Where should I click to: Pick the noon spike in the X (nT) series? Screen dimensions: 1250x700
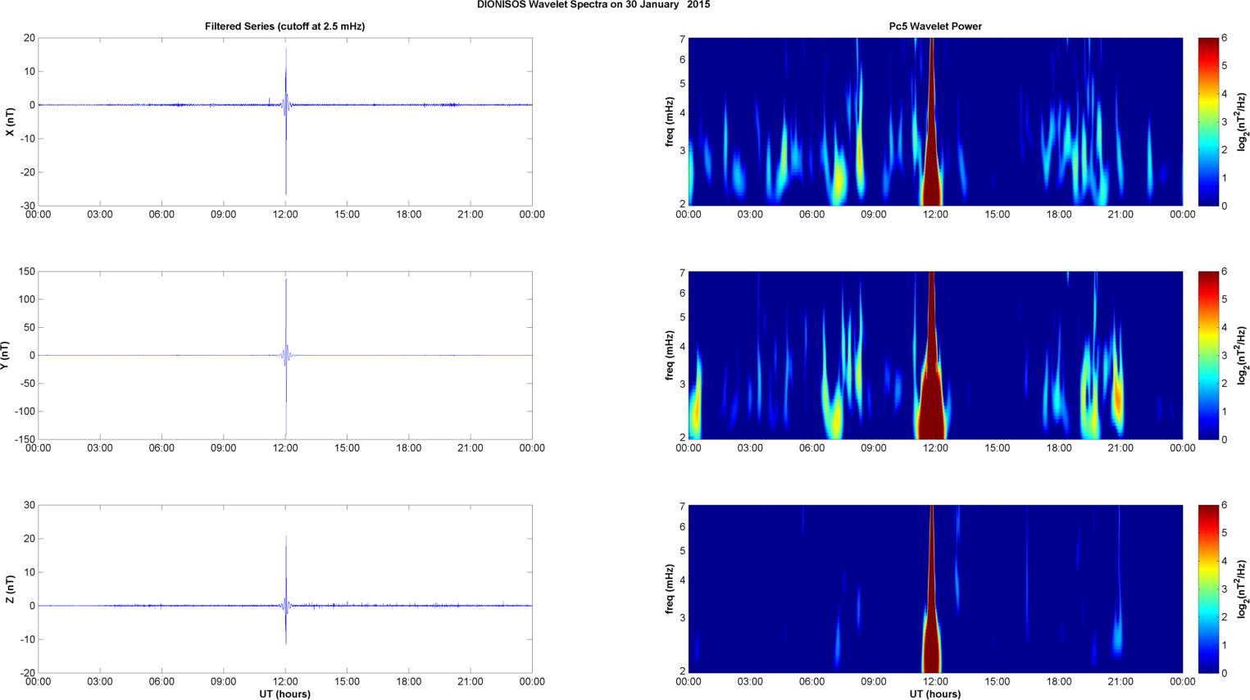coord(285,121)
